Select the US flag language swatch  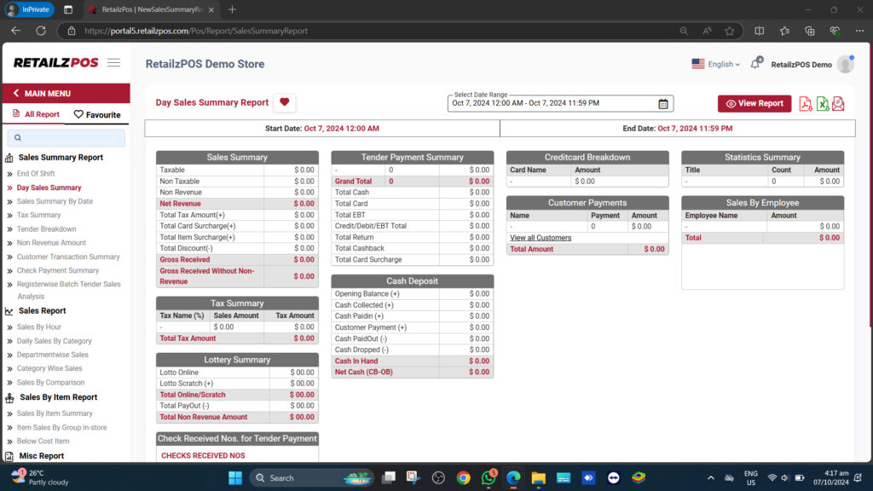698,63
